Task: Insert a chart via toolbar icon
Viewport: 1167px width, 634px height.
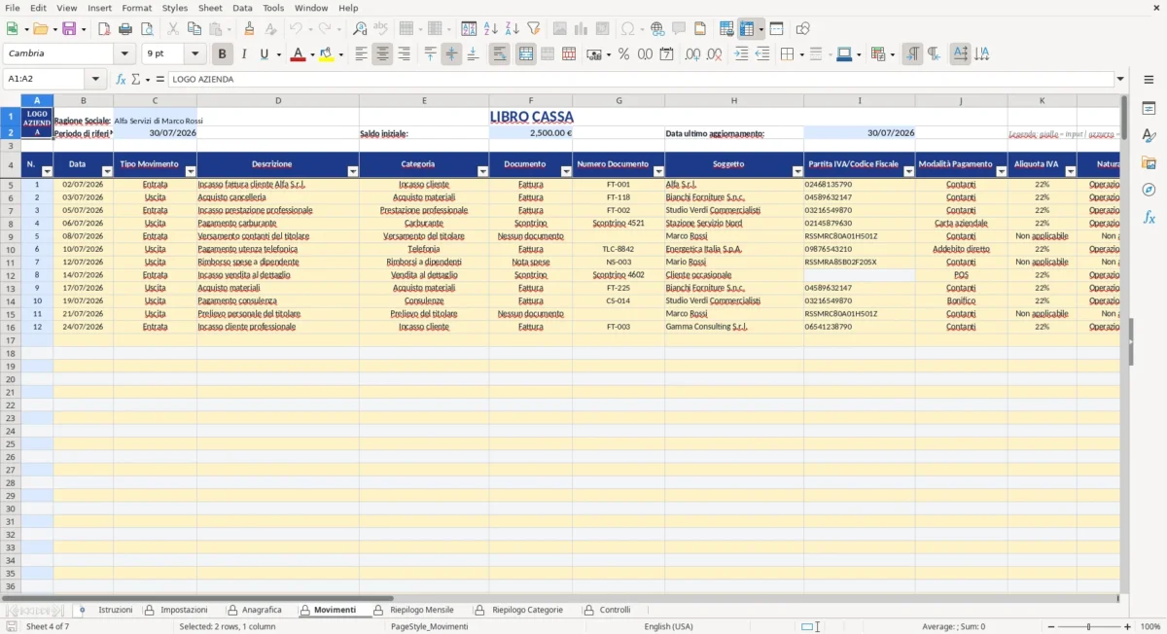Action: (x=581, y=29)
